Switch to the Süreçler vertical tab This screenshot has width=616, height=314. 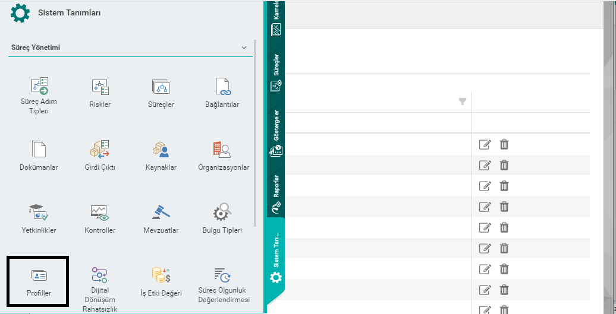coord(276,73)
